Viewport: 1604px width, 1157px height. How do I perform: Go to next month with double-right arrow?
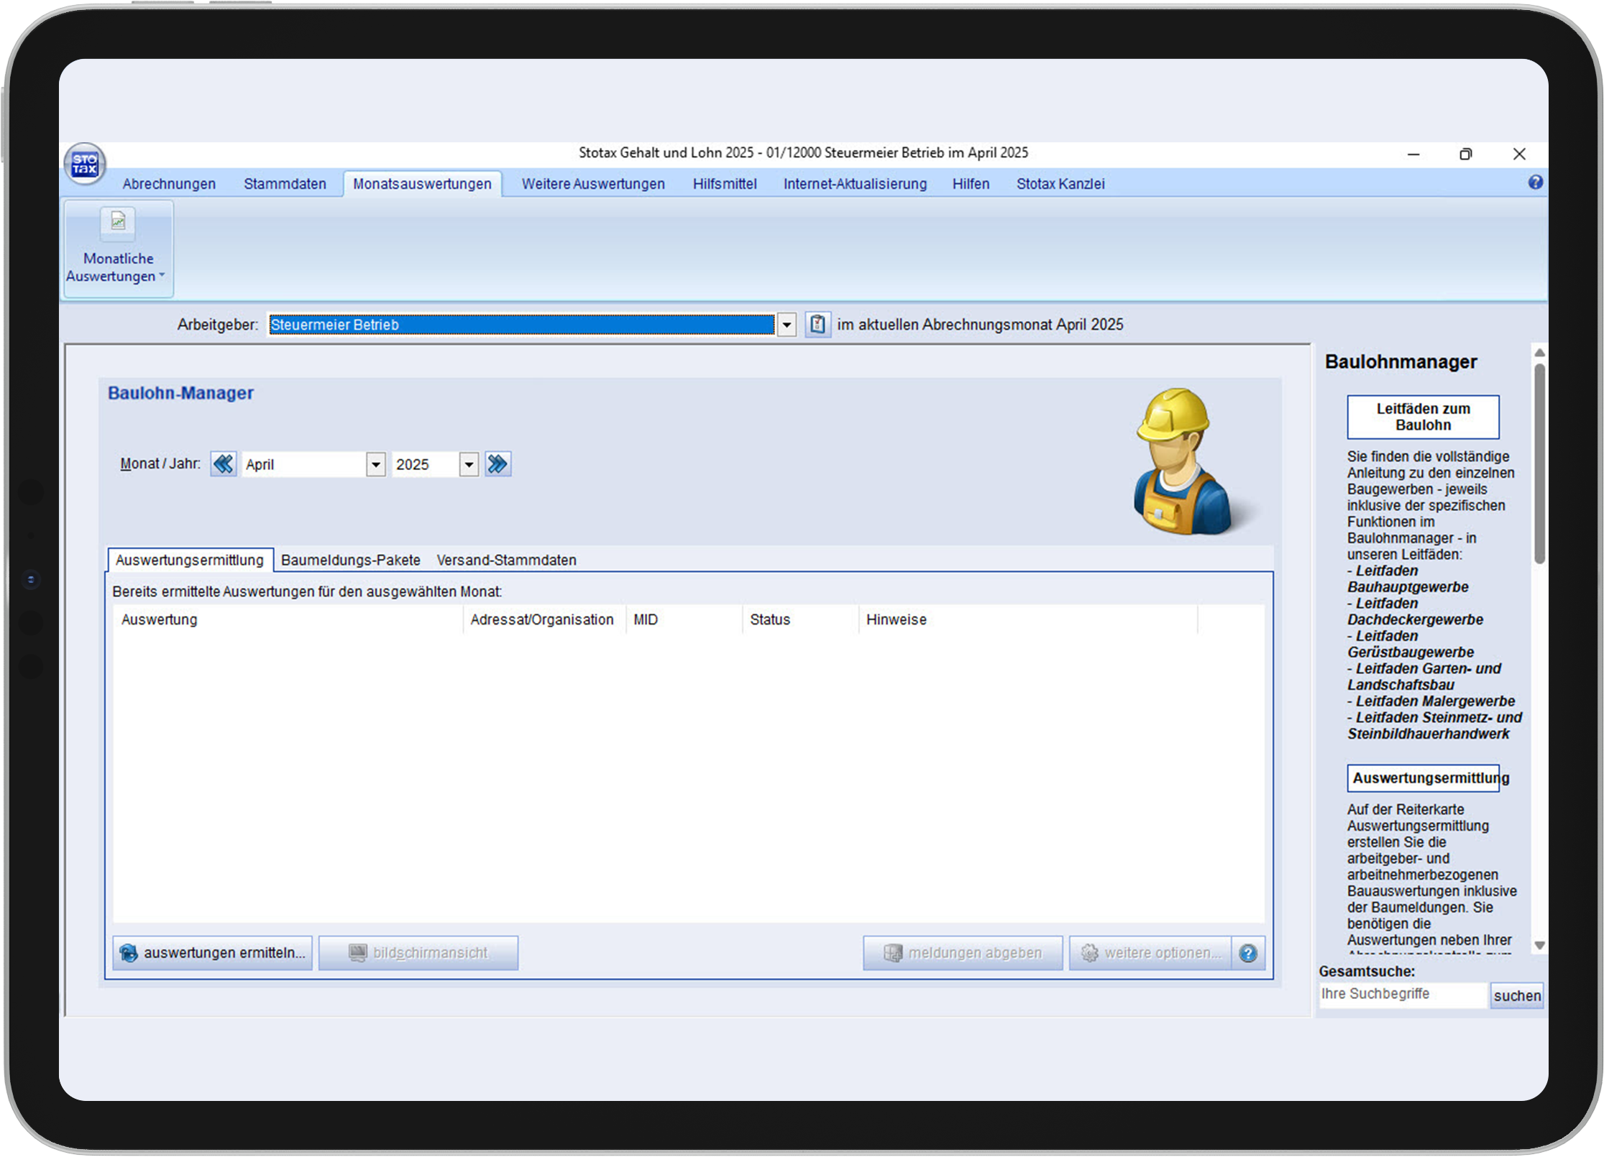click(498, 464)
